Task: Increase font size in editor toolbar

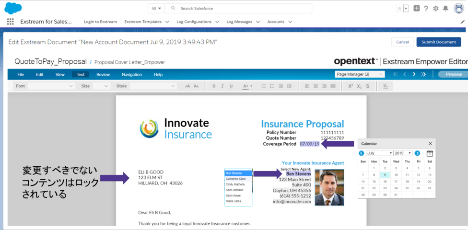Action: [187, 86]
